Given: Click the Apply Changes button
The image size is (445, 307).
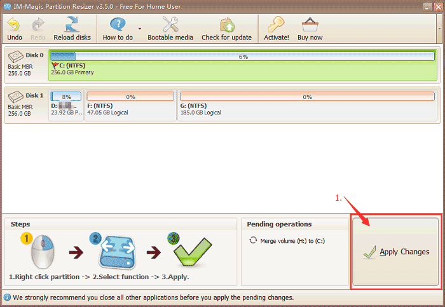Looking at the screenshot, I should (395, 252).
